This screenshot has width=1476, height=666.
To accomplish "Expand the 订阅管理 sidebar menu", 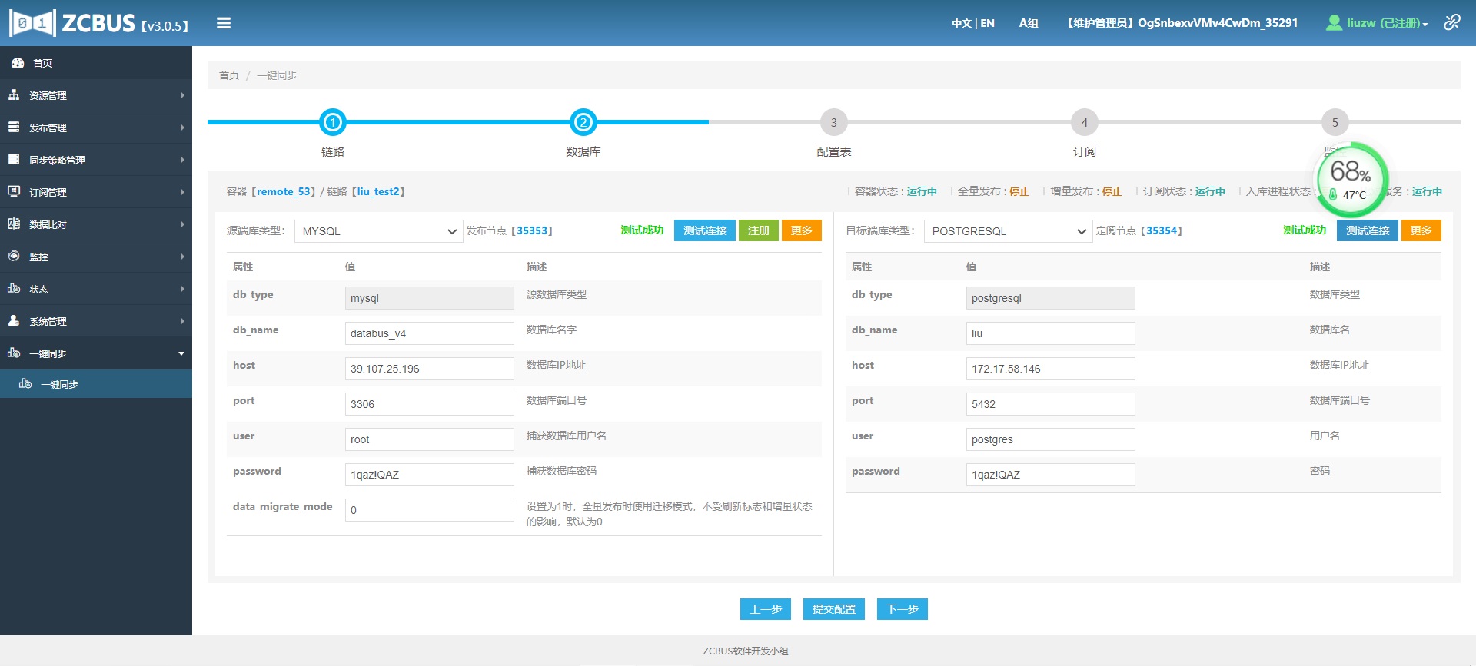I will click(96, 192).
